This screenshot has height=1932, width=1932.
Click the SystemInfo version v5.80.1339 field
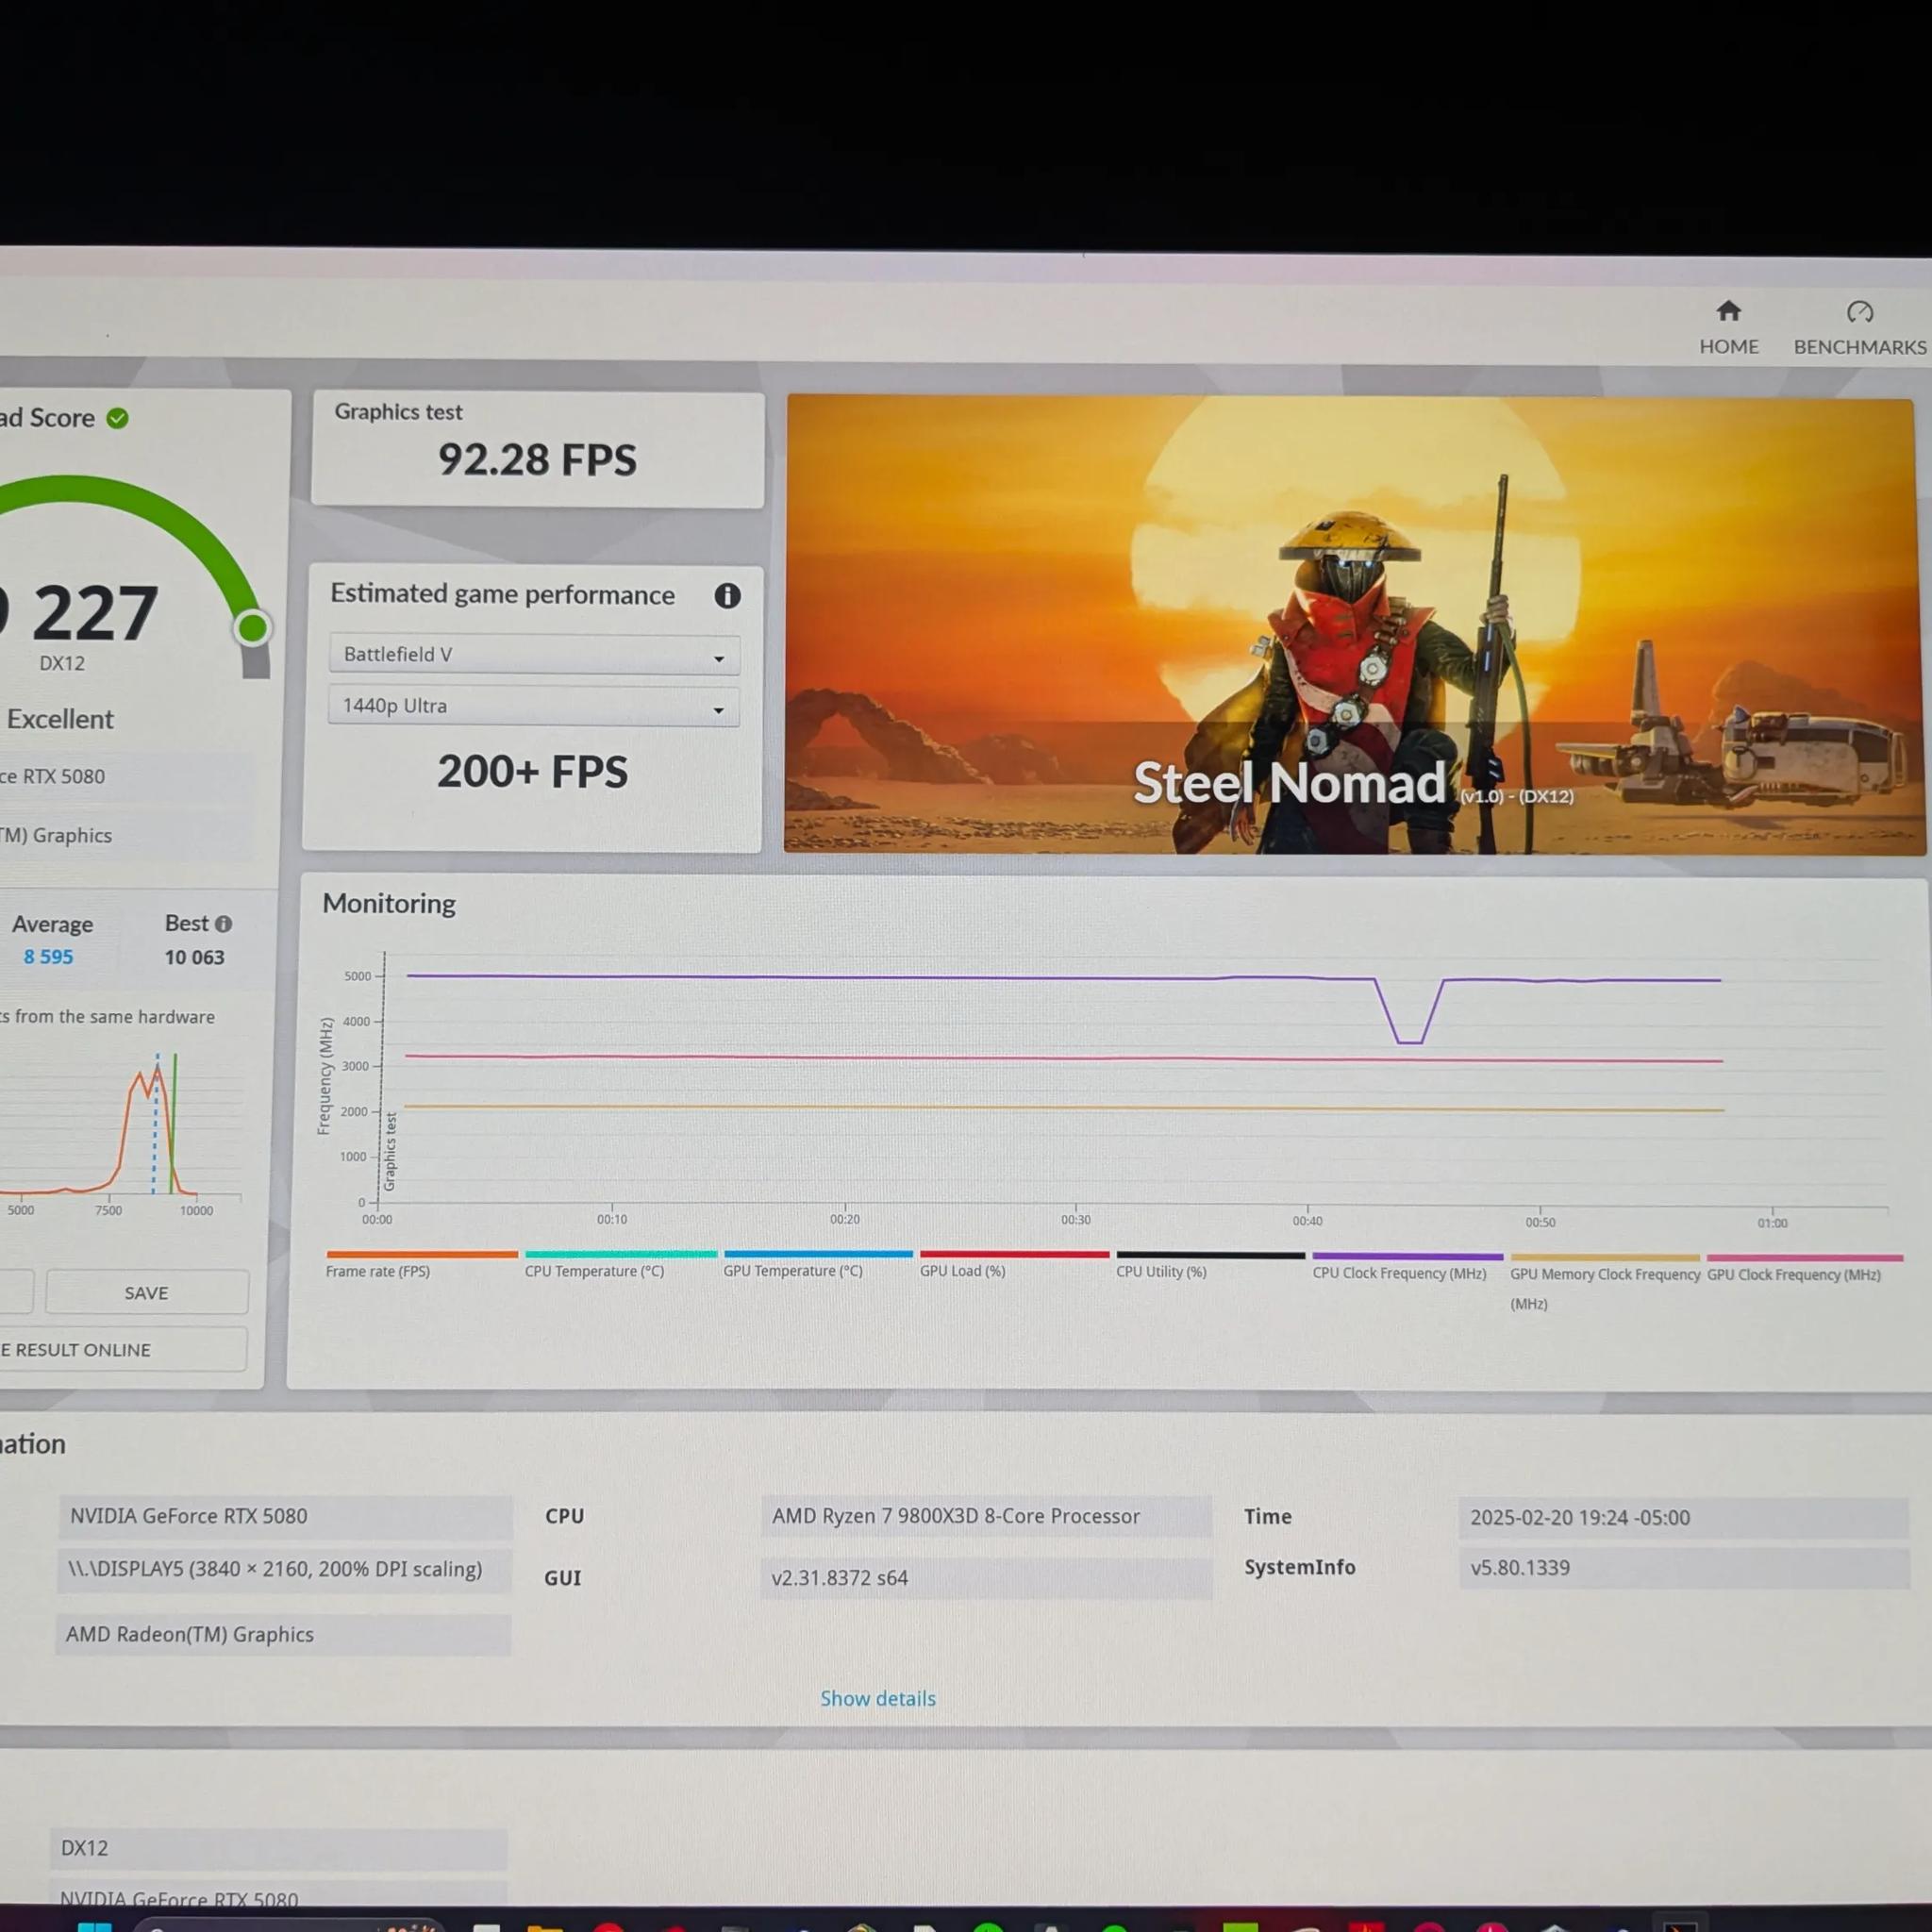click(1683, 1568)
